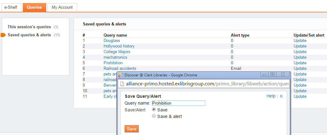
Task: Select the Save radio option
Action: [154, 110]
